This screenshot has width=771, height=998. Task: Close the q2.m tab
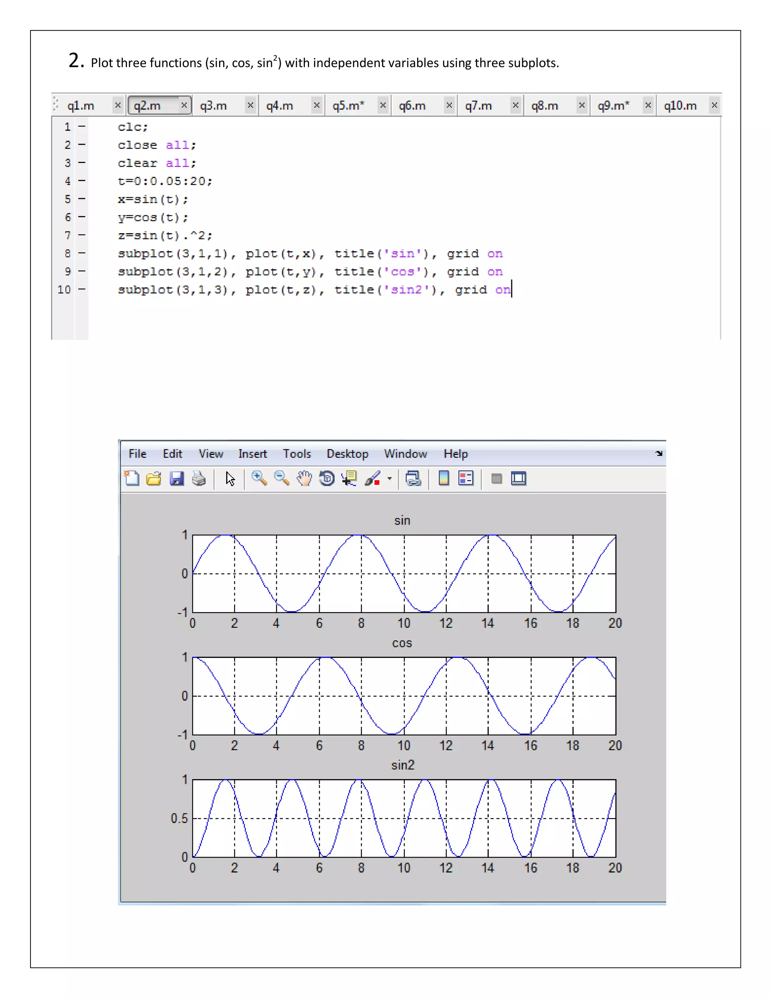click(x=184, y=105)
